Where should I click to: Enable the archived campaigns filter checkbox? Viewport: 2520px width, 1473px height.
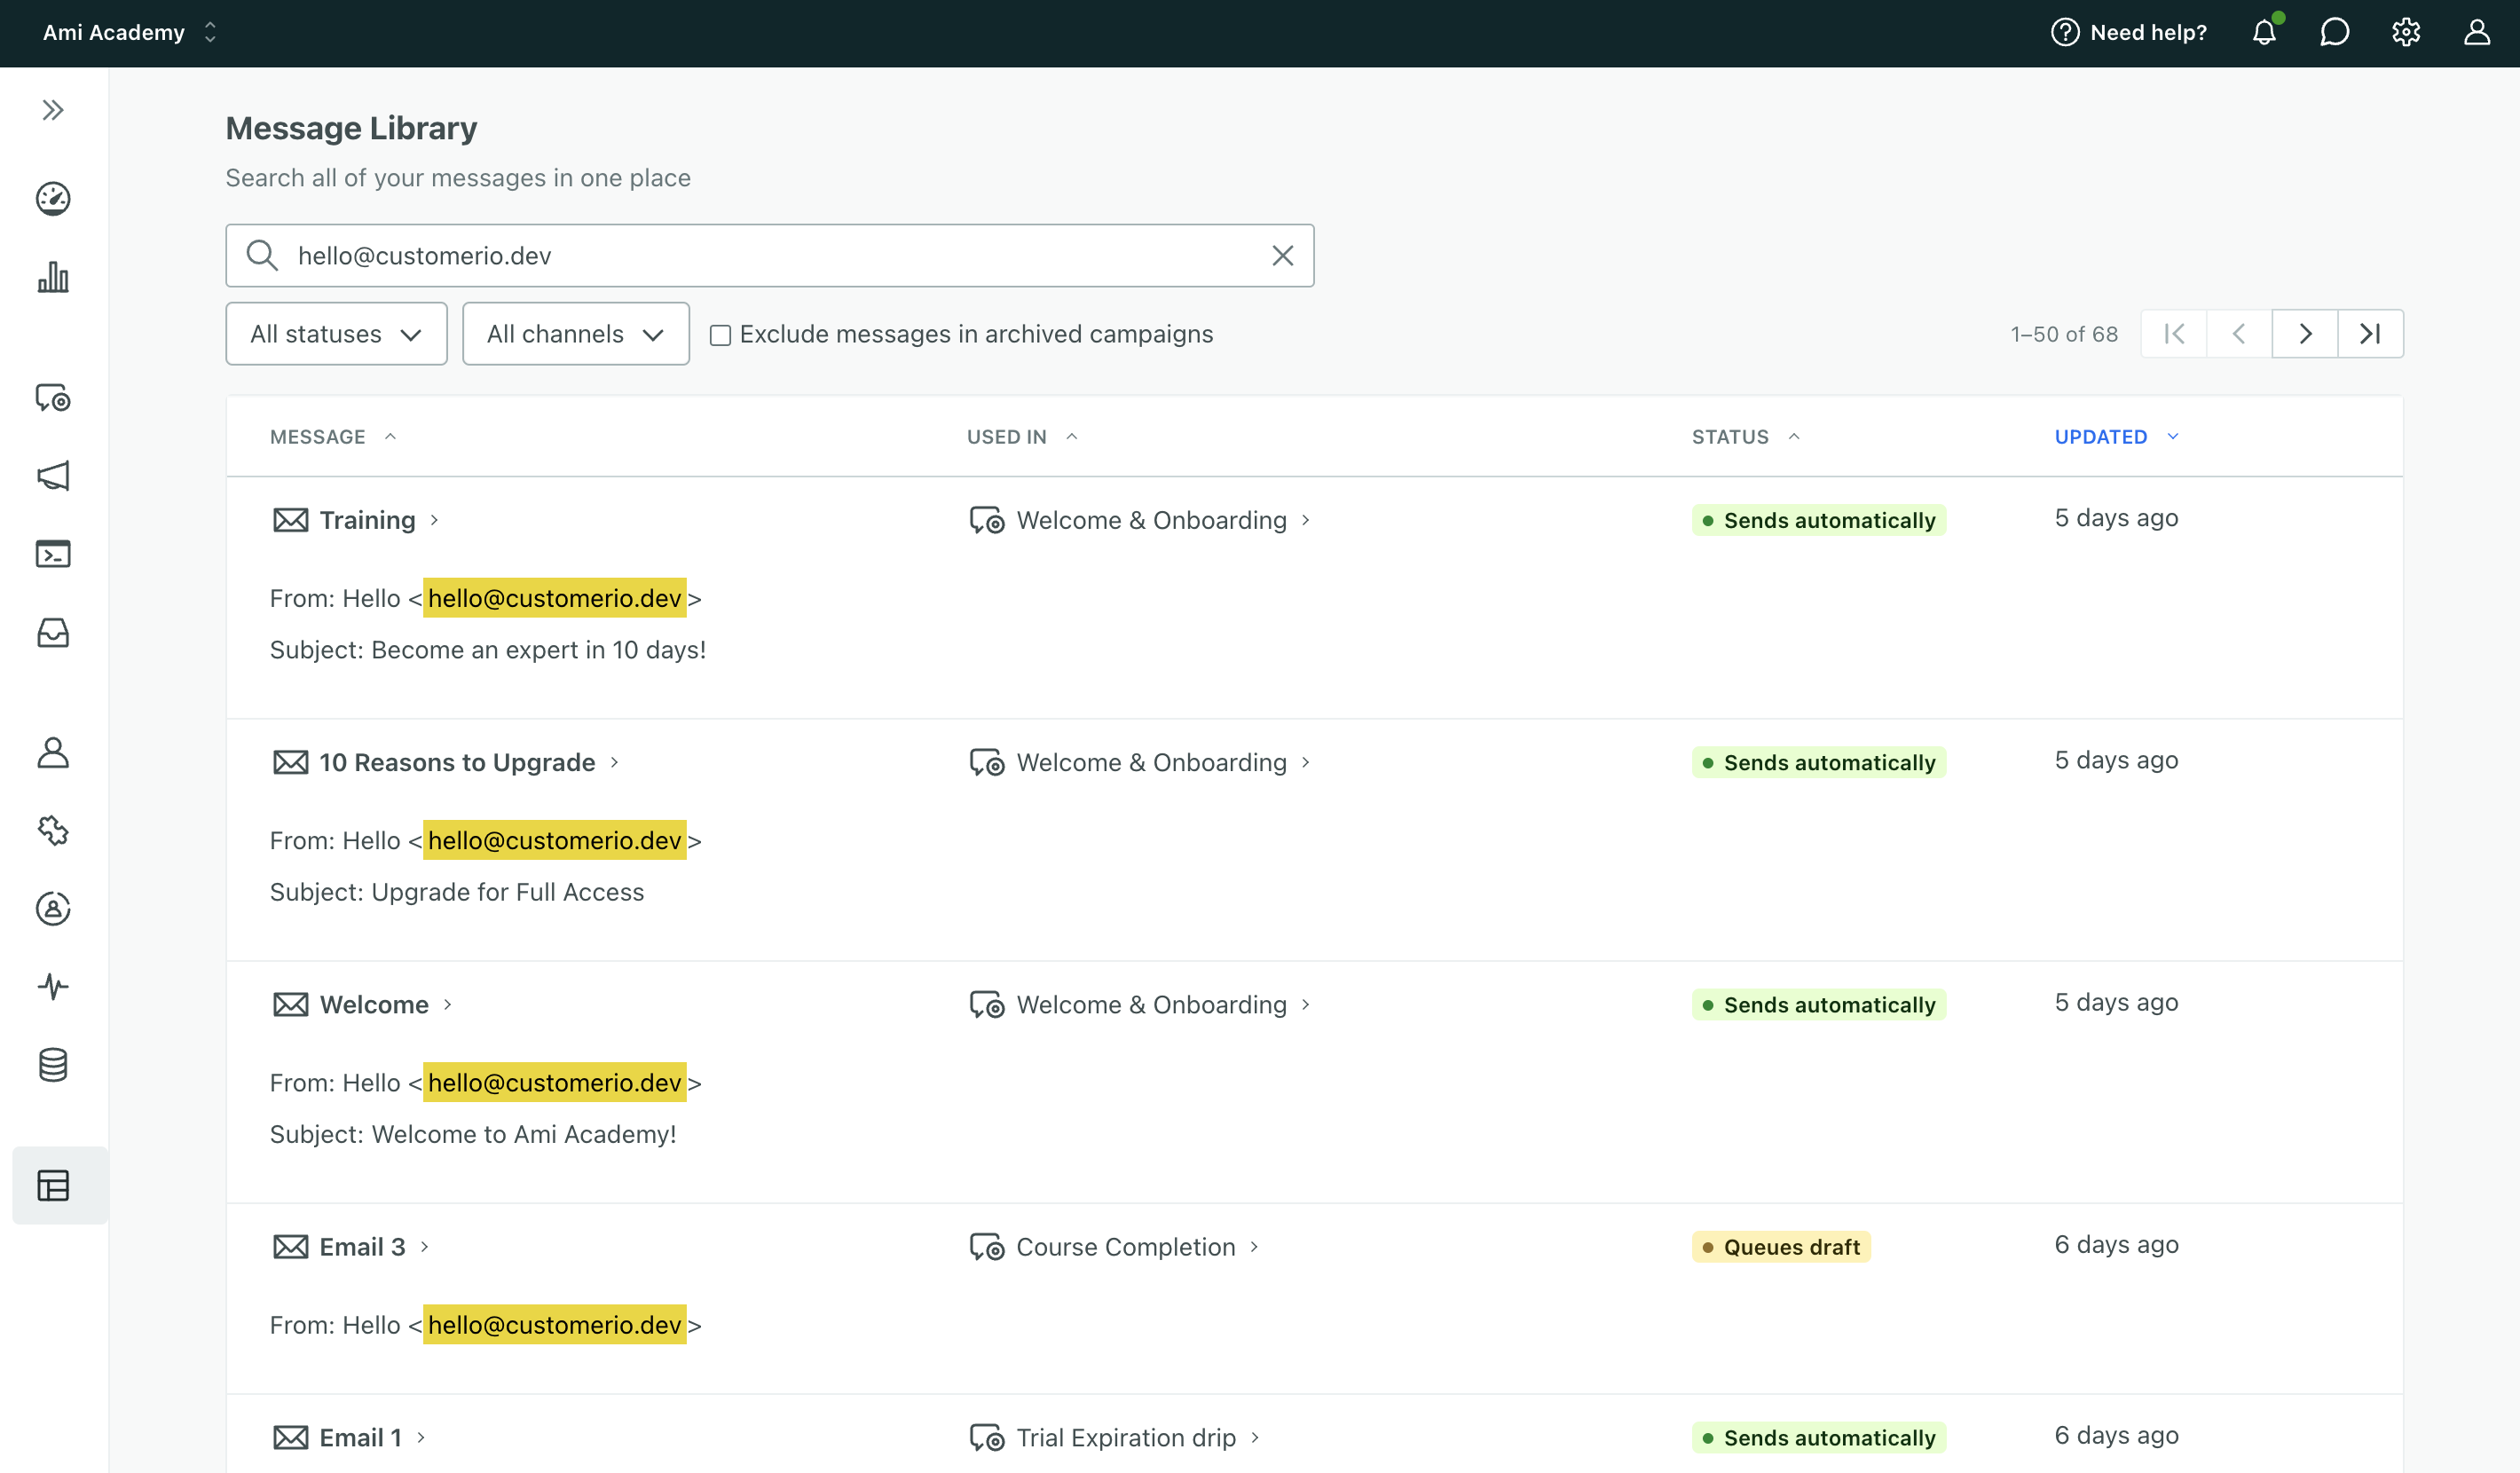[719, 333]
